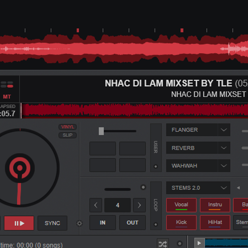The width and height of the screenshot is (248, 248).
Task: Click the small left triangle beside STEMS 2.0
Action: click(x=238, y=188)
